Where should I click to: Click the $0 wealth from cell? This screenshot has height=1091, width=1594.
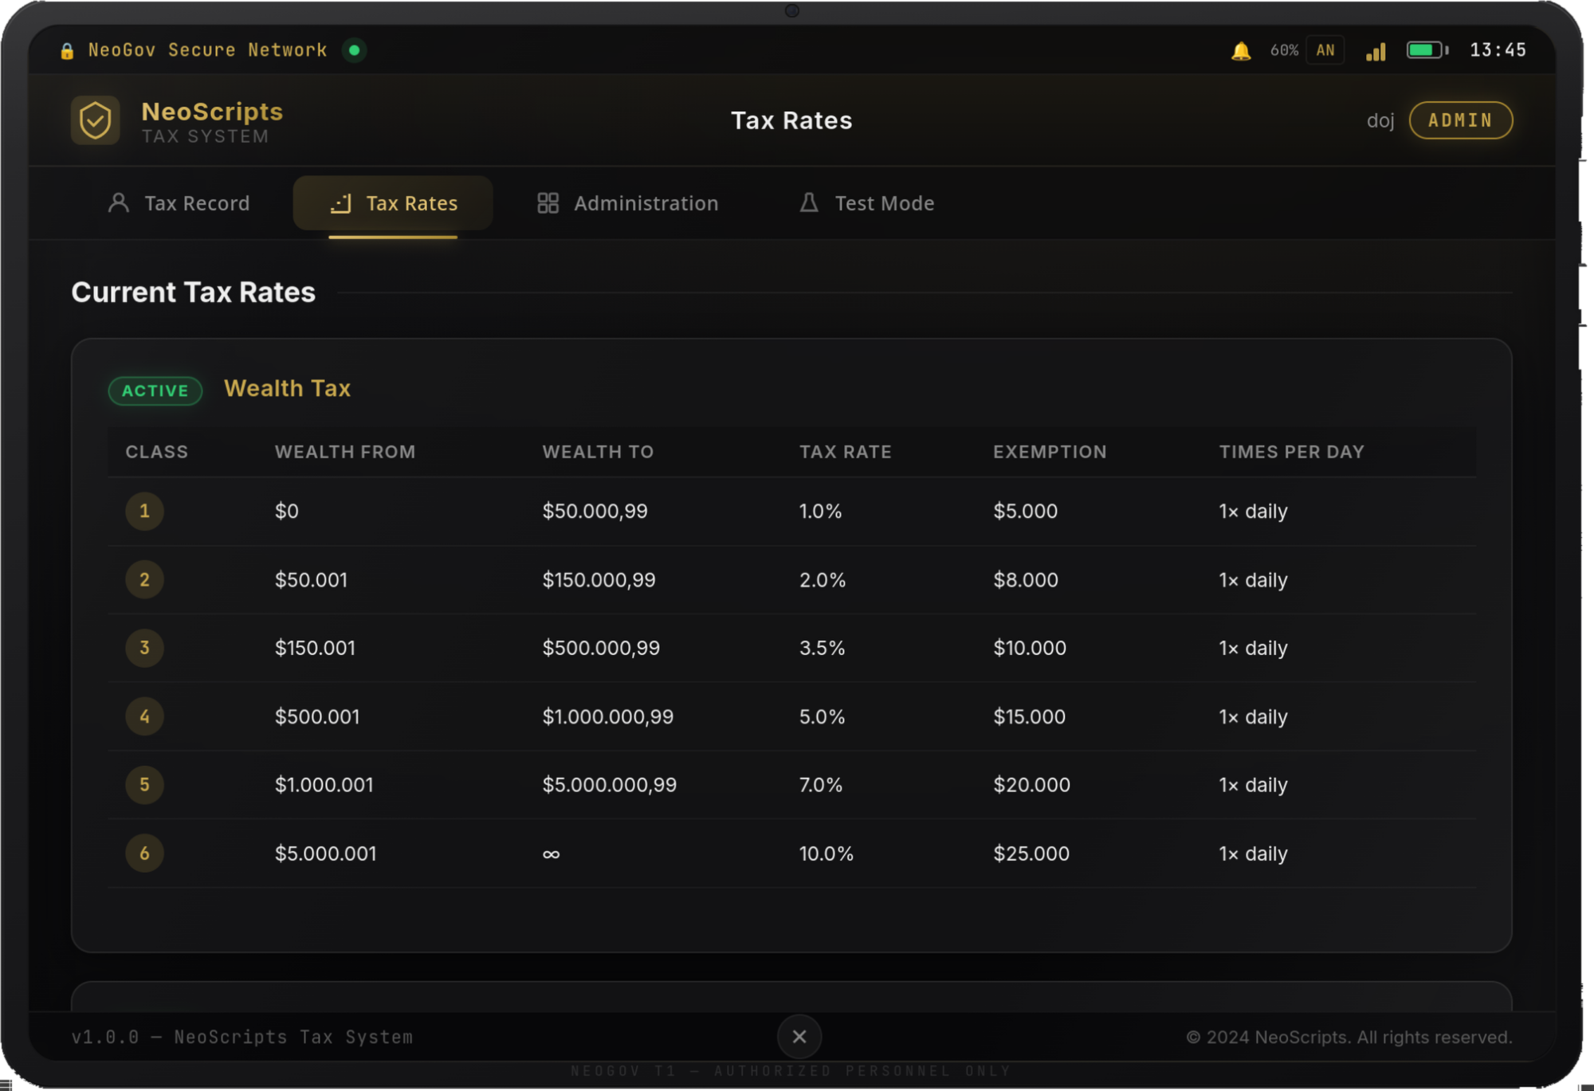[x=287, y=511]
